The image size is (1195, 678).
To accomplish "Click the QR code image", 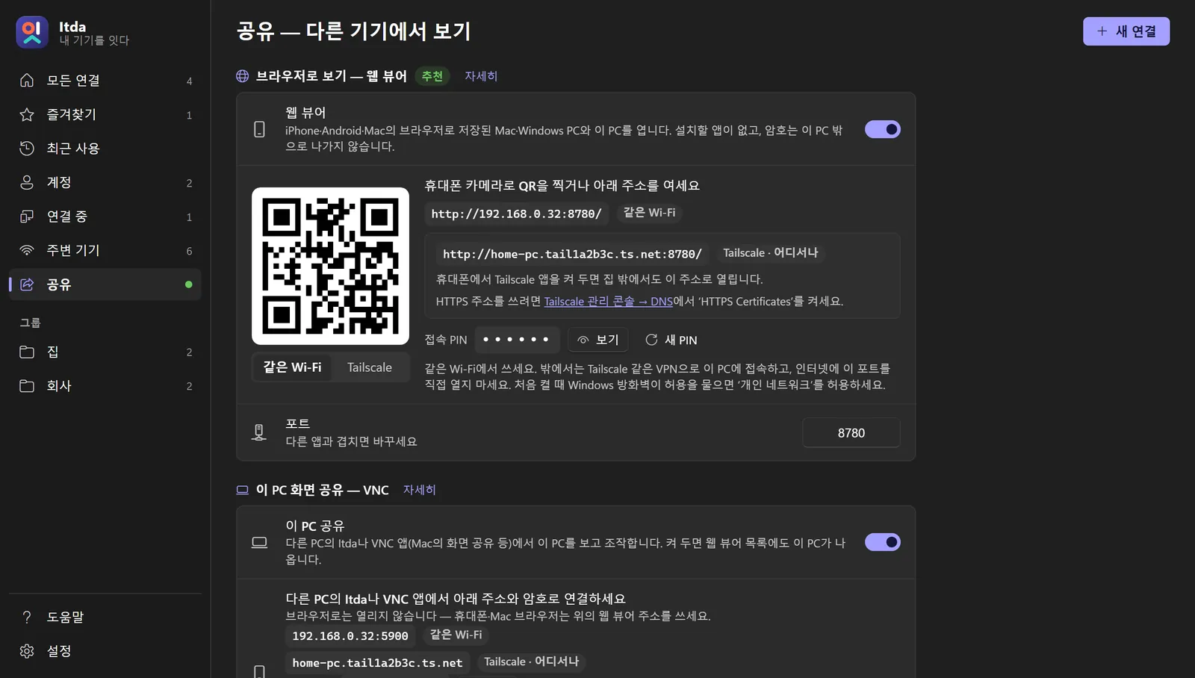I will click(330, 266).
